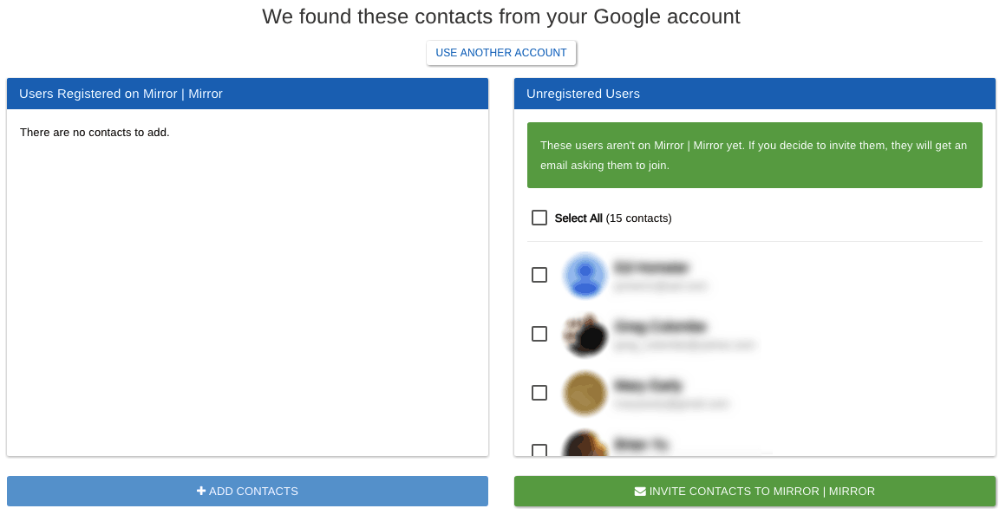Click the blue default person avatar
Viewport: 1006px width, 515px height.
coord(585,275)
